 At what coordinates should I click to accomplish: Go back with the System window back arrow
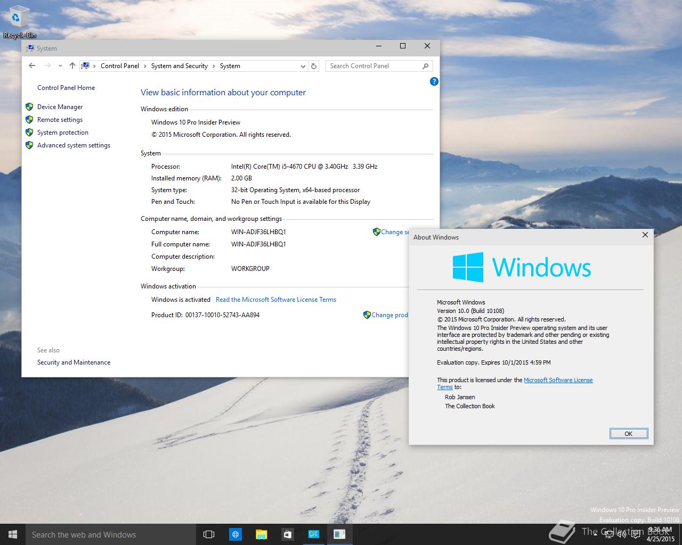(32, 66)
